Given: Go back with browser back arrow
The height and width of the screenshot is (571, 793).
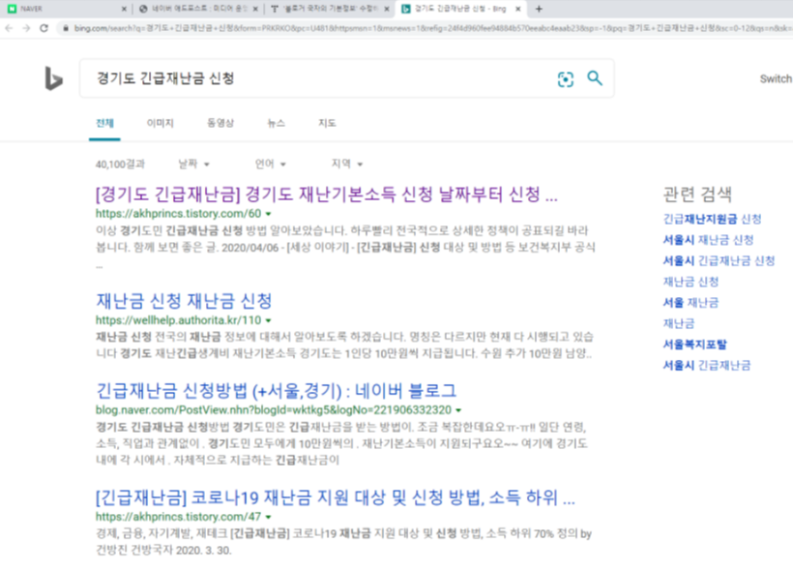Looking at the screenshot, I should [x=9, y=28].
